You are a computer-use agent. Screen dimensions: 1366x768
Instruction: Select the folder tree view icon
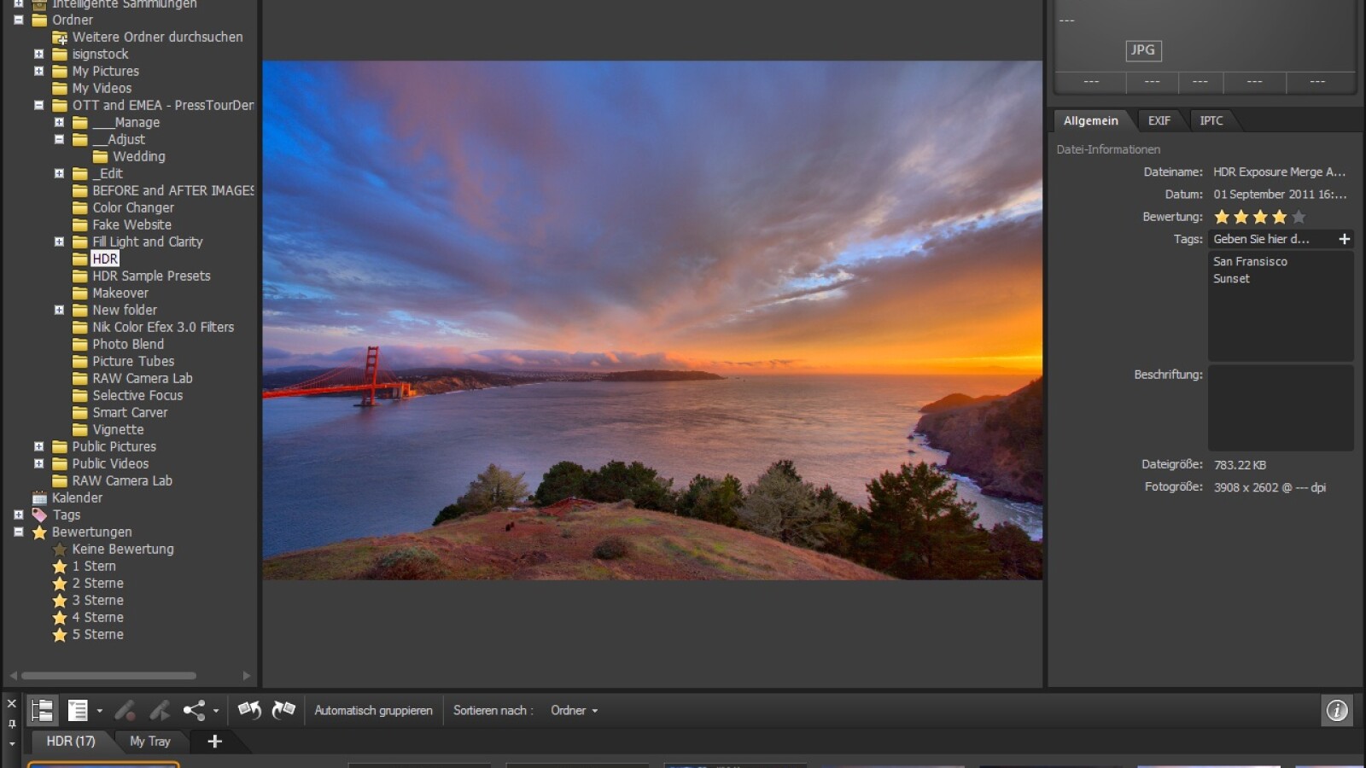[x=43, y=710]
